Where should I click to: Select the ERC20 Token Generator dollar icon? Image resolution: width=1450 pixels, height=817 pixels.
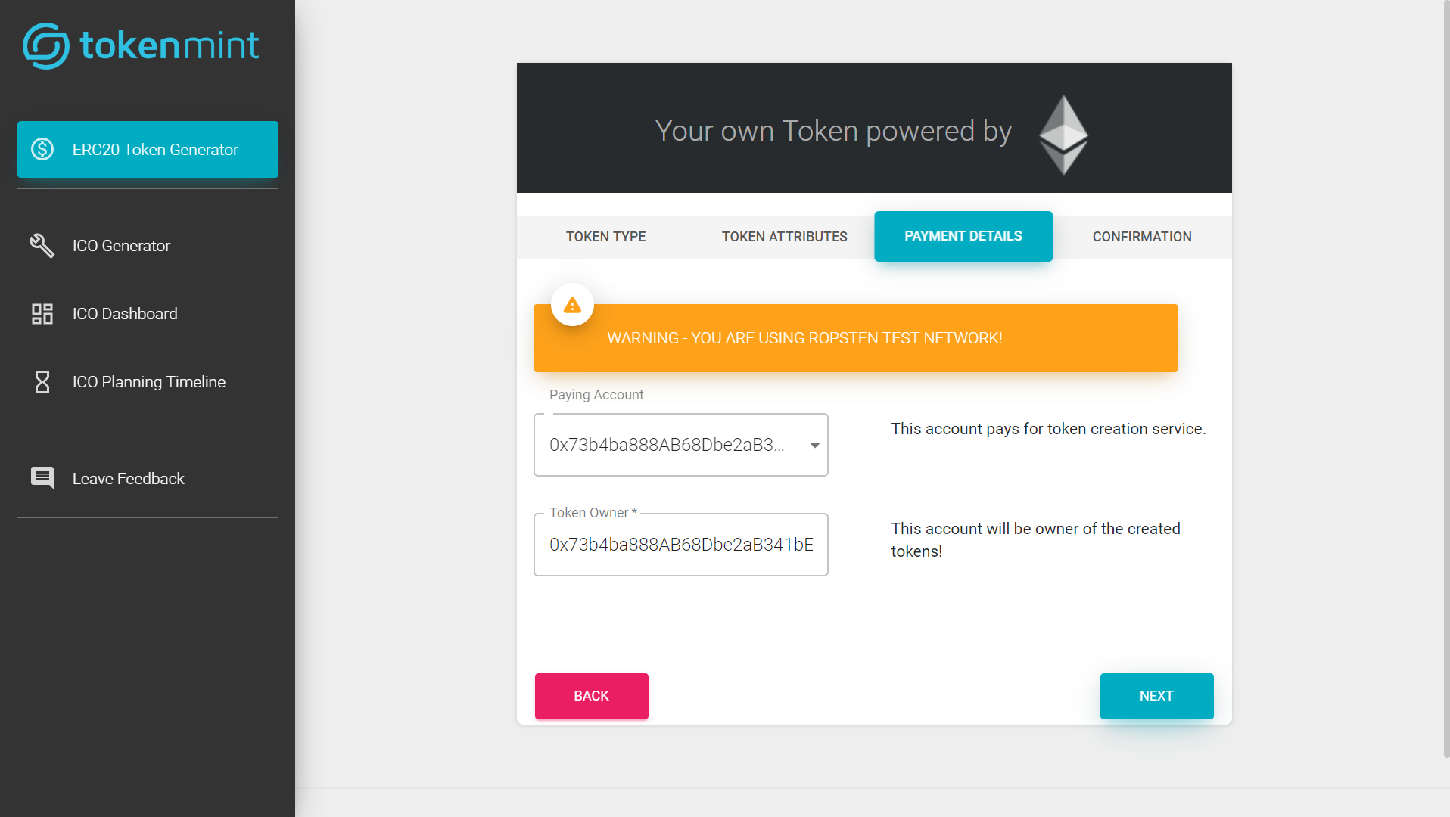click(42, 149)
